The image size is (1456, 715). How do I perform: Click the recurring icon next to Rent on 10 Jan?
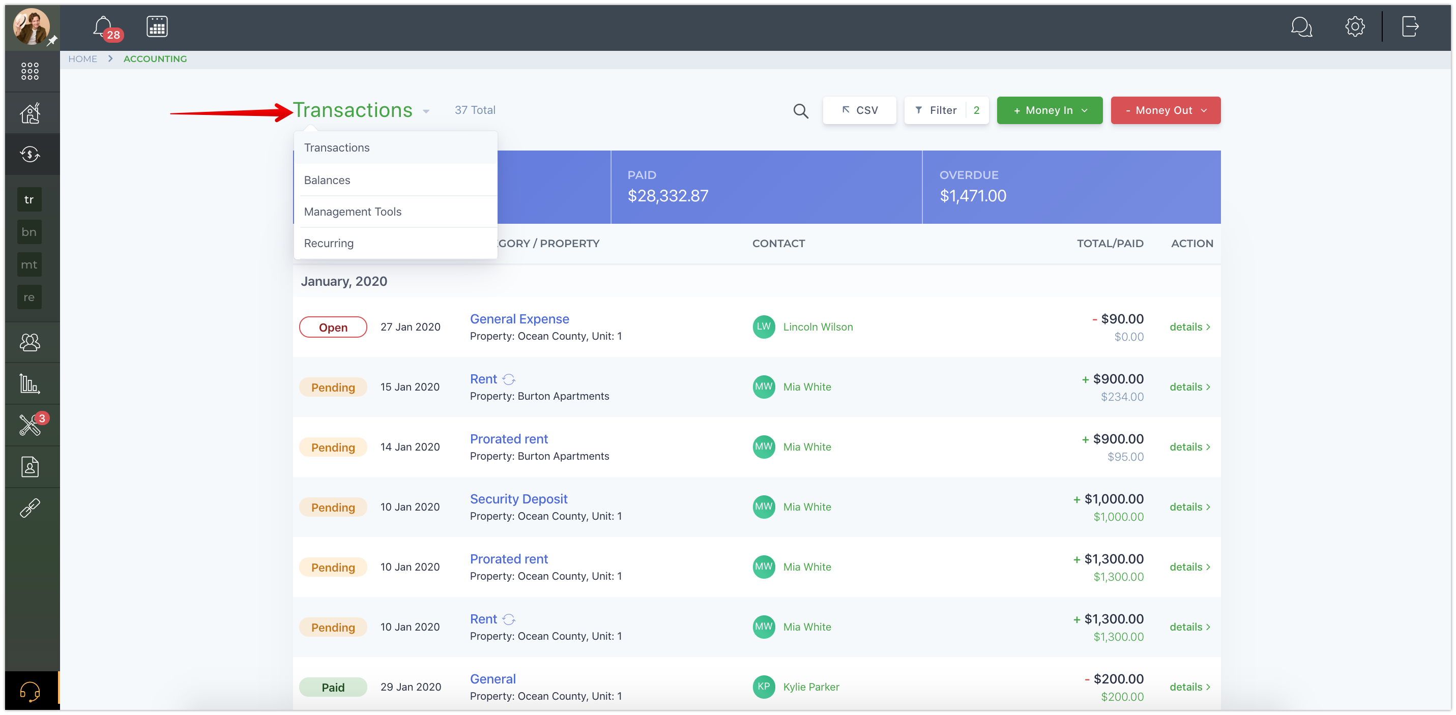[509, 619]
